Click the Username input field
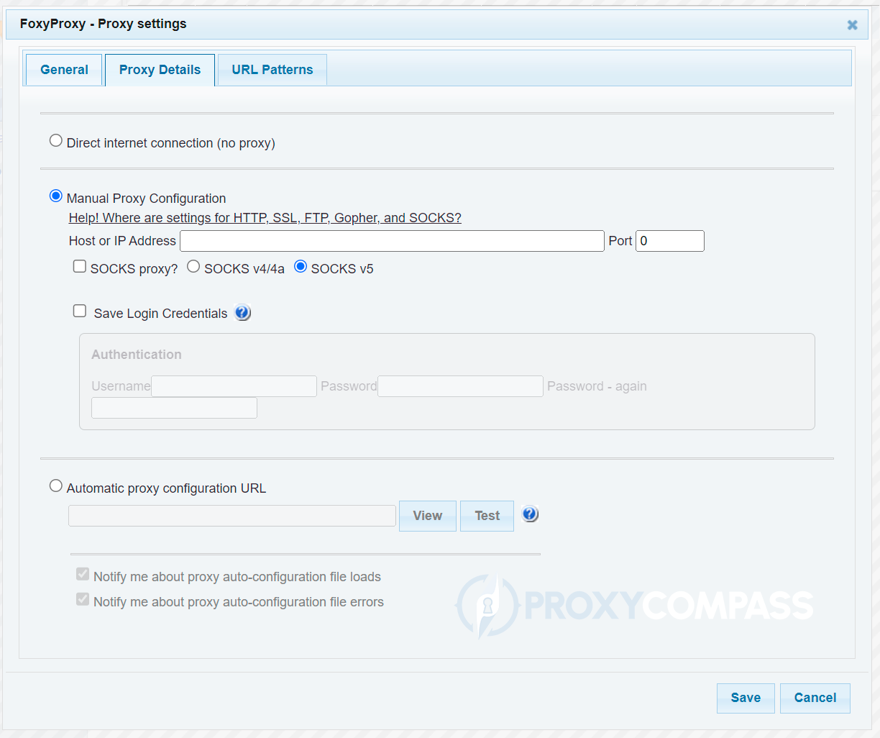Viewport: 880px width, 738px height. (x=234, y=386)
